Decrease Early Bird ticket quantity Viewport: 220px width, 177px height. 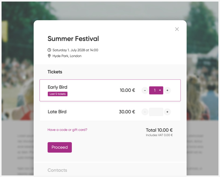pyautogui.click(x=145, y=90)
